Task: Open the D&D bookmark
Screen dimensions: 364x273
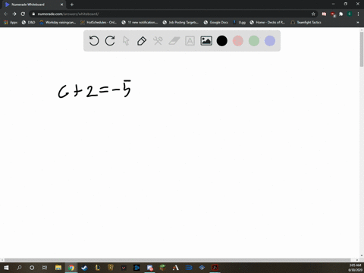Action: 28,22
